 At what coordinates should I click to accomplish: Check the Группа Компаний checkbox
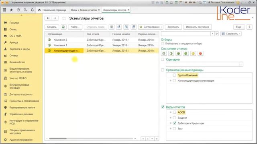(174, 75)
